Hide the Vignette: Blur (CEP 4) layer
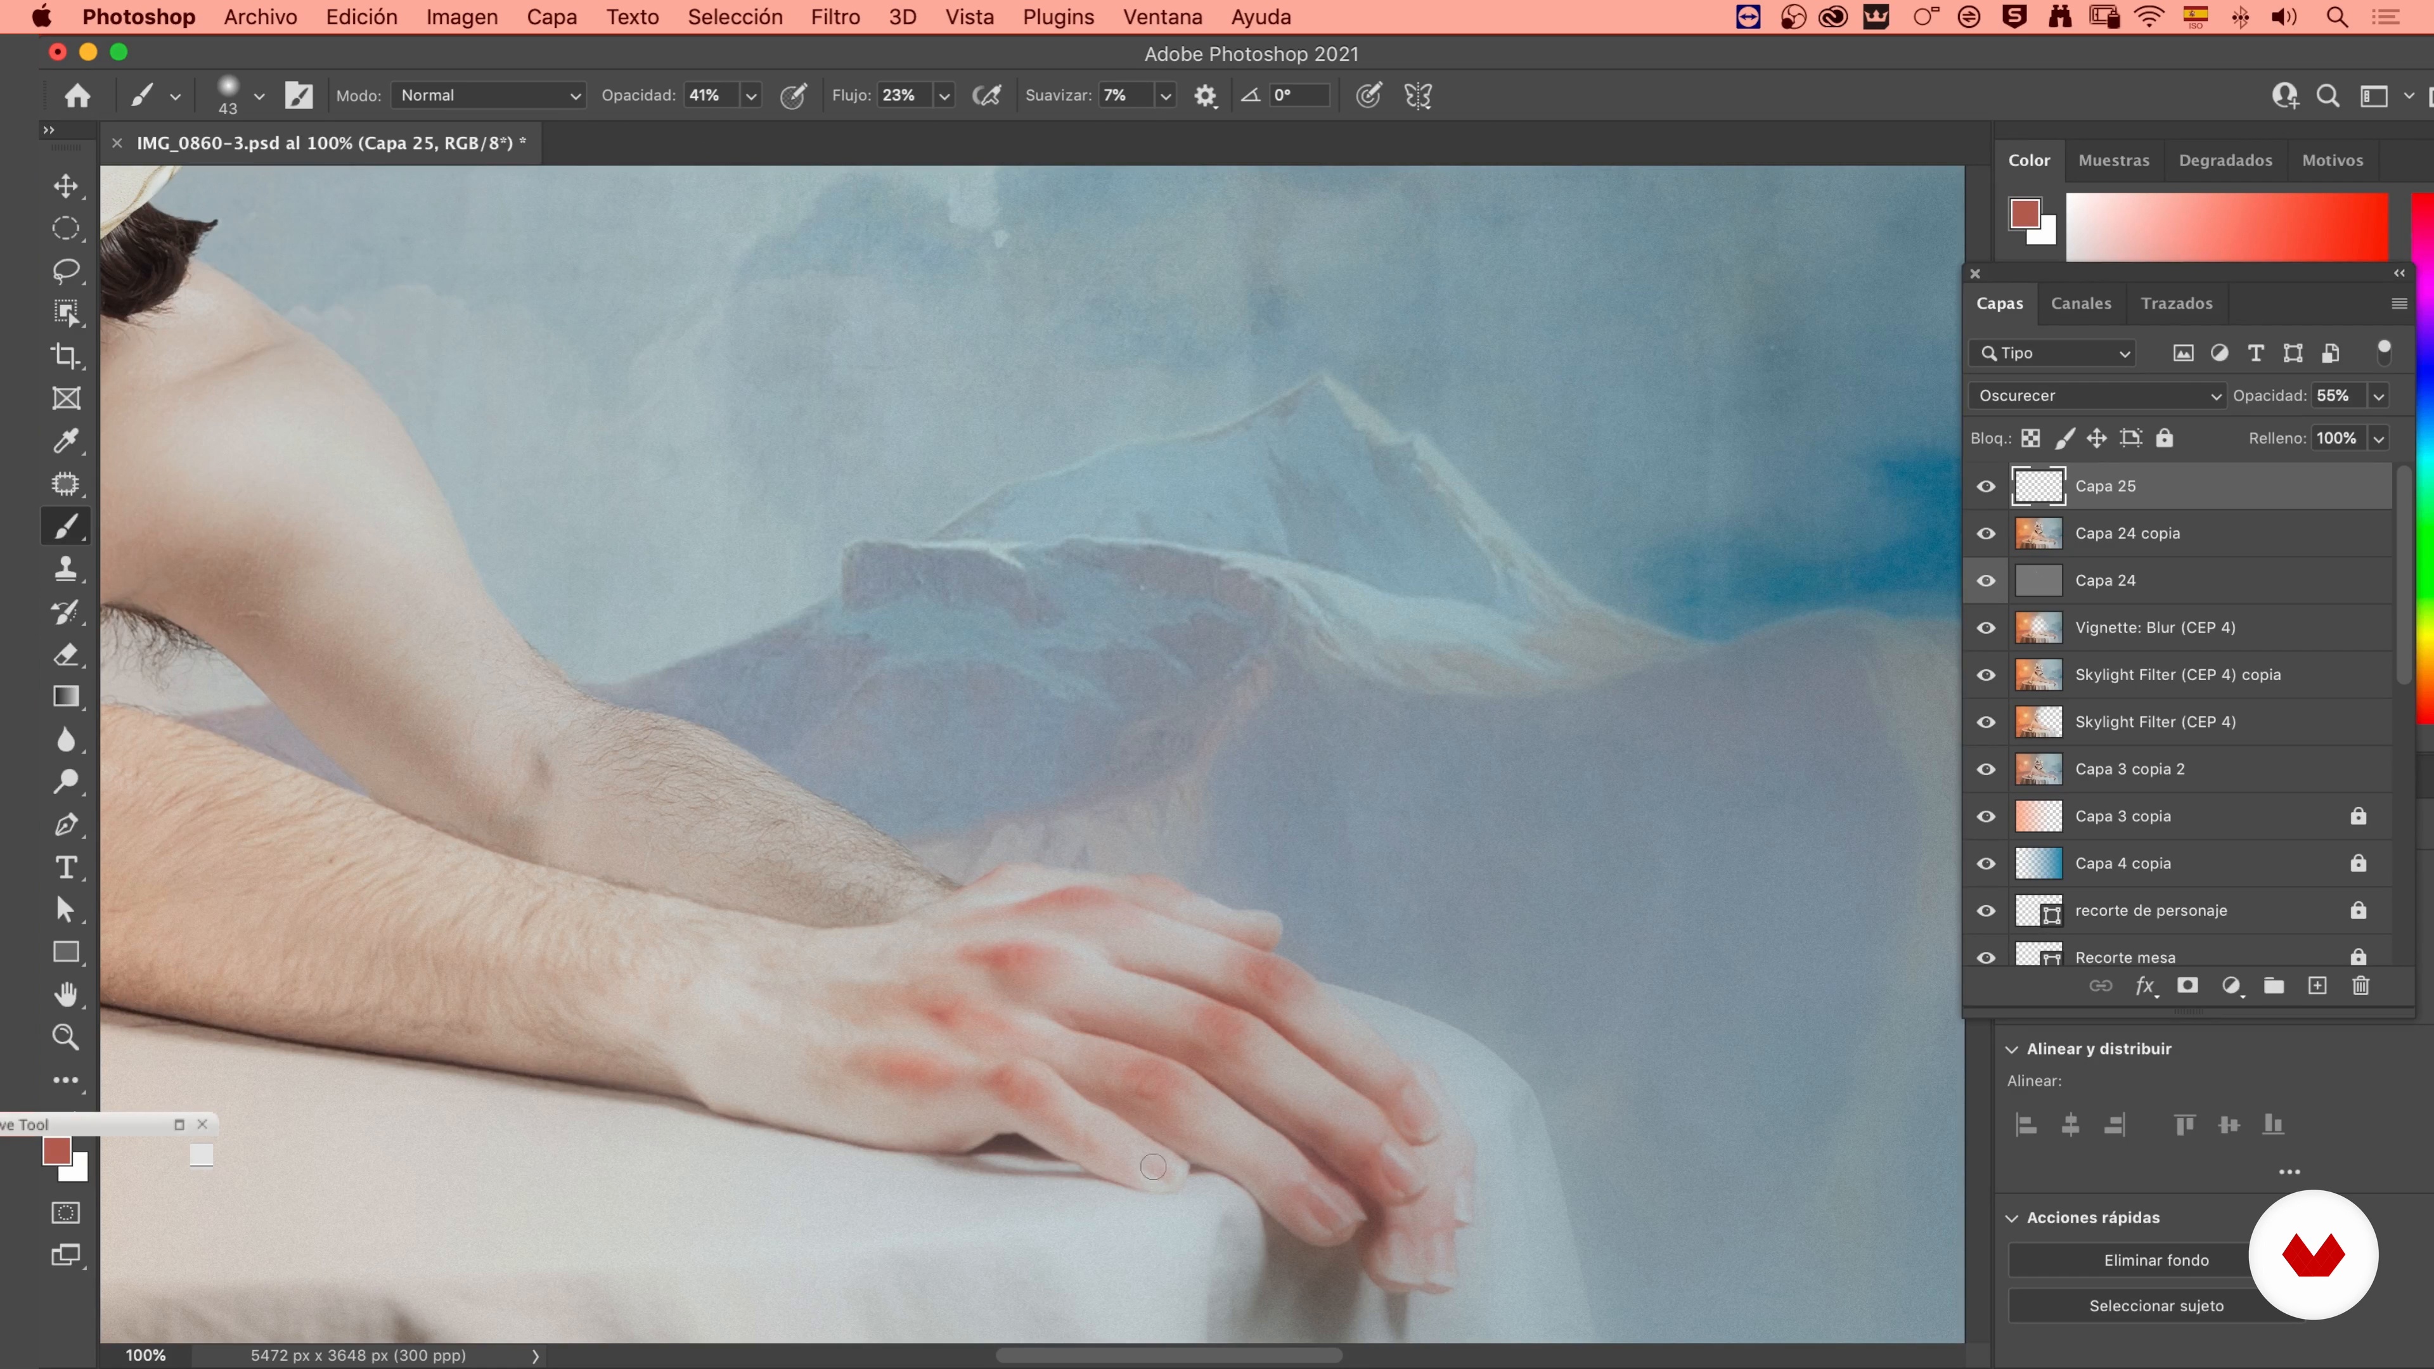 (x=1986, y=628)
